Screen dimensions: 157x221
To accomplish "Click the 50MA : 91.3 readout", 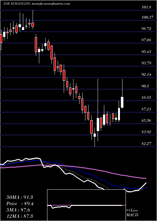I will point(19,197).
